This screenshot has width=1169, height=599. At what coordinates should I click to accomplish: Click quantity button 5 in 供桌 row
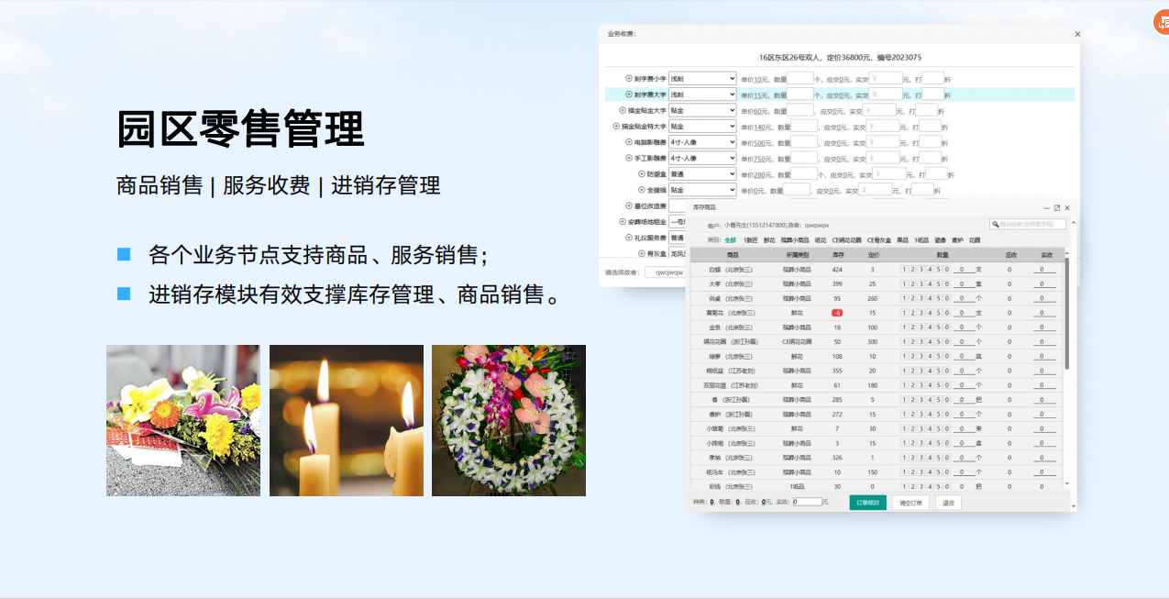pos(938,298)
